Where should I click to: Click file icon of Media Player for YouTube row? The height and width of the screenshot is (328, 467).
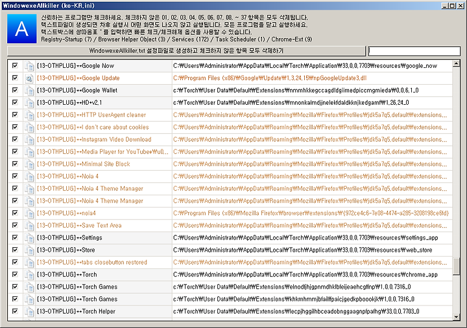click(x=29, y=152)
